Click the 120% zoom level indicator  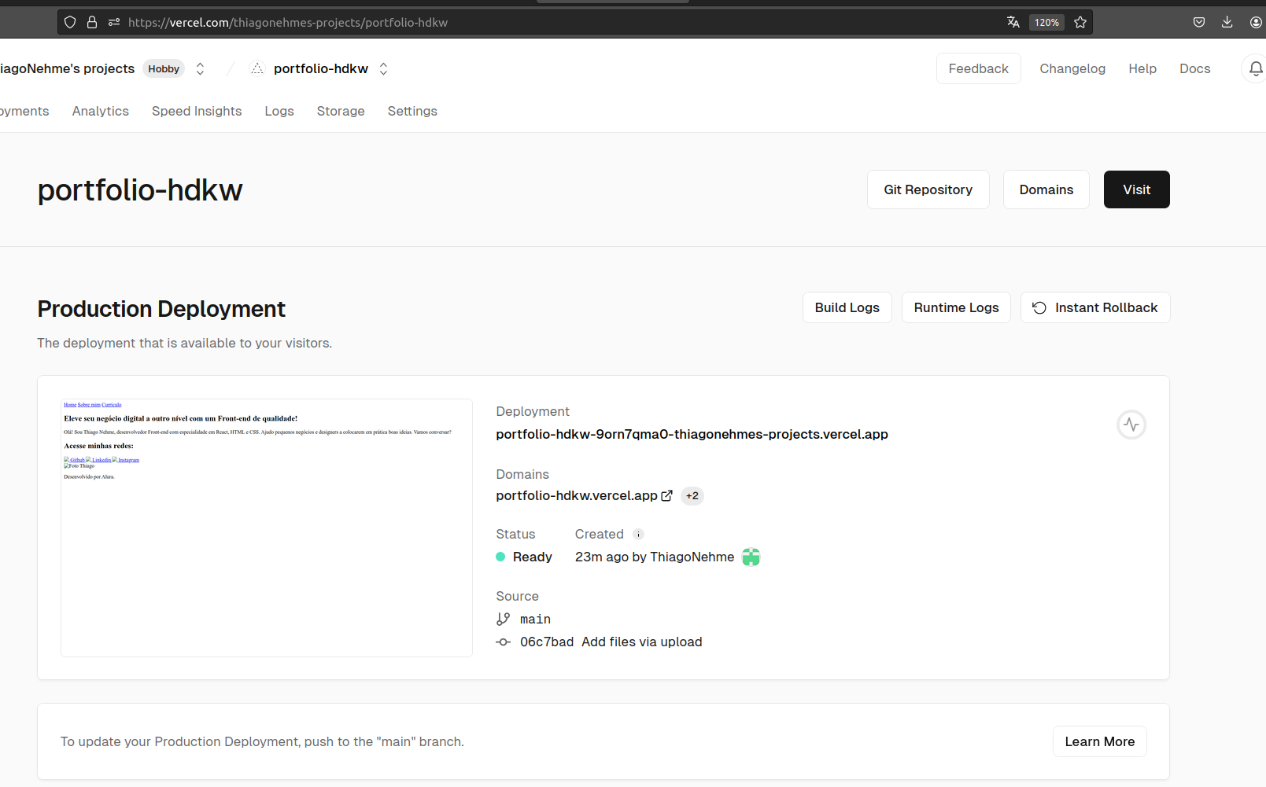[x=1046, y=22]
